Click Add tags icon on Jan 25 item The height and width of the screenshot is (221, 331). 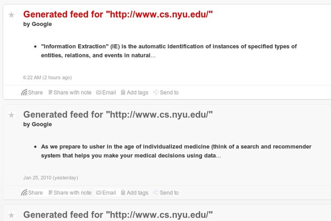(123, 192)
